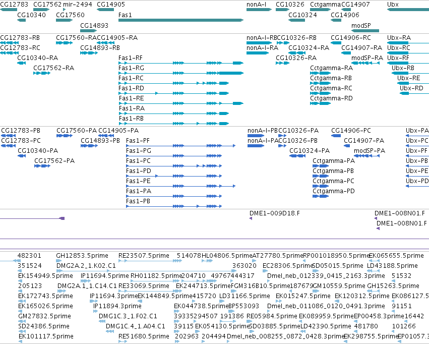The image size is (429, 344).
Task: Select EST HL04806.5prime
Action: click(x=227, y=256)
